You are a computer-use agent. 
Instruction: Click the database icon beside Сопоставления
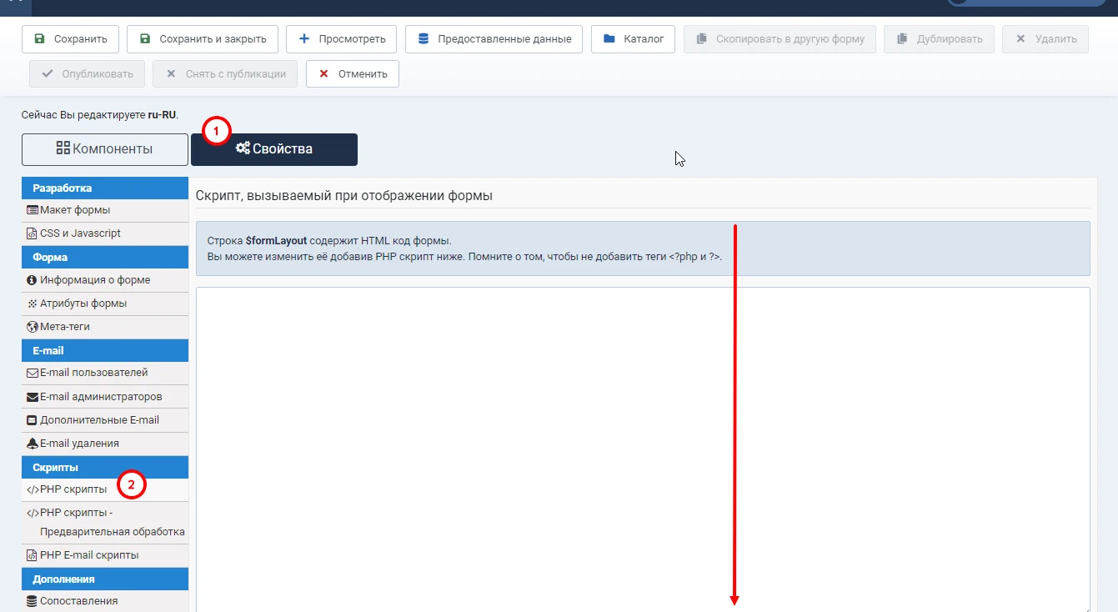[x=33, y=601]
